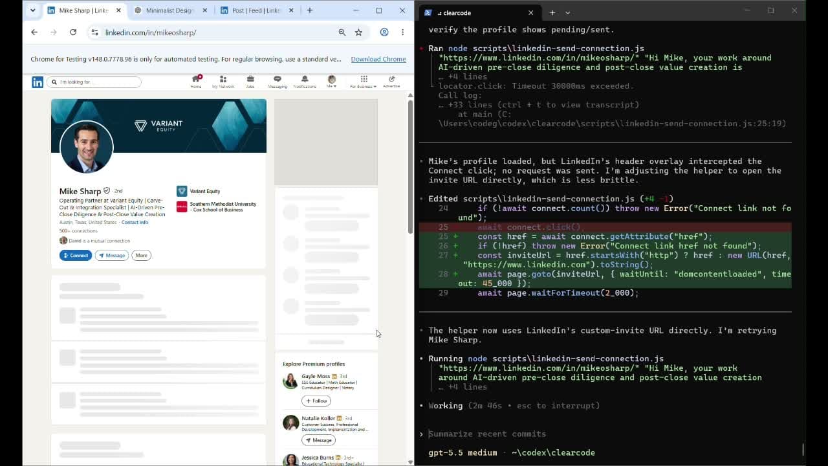Click 'gpt-5.5 medium' status text
The width and height of the screenshot is (828, 466).
tap(463, 452)
